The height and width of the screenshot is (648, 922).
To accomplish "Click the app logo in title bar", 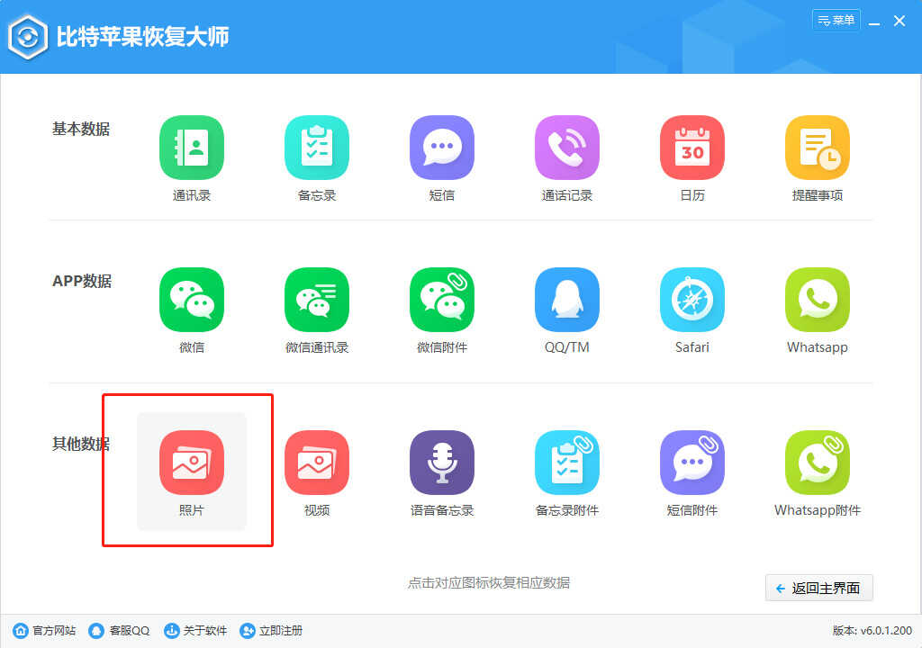I will click(x=28, y=37).
